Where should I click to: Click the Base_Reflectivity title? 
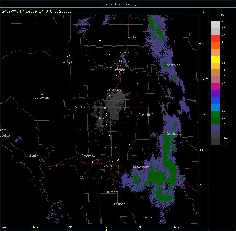[118, 4]
